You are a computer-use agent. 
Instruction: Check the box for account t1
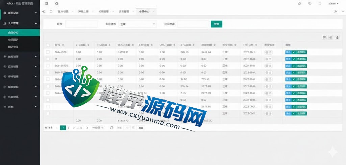(48, 59)
